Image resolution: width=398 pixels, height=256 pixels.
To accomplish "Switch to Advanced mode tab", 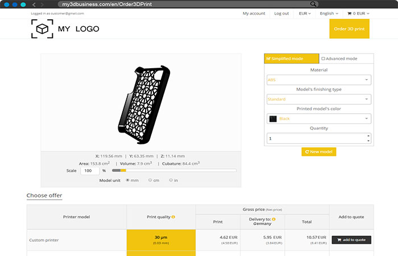I will 346,59.
